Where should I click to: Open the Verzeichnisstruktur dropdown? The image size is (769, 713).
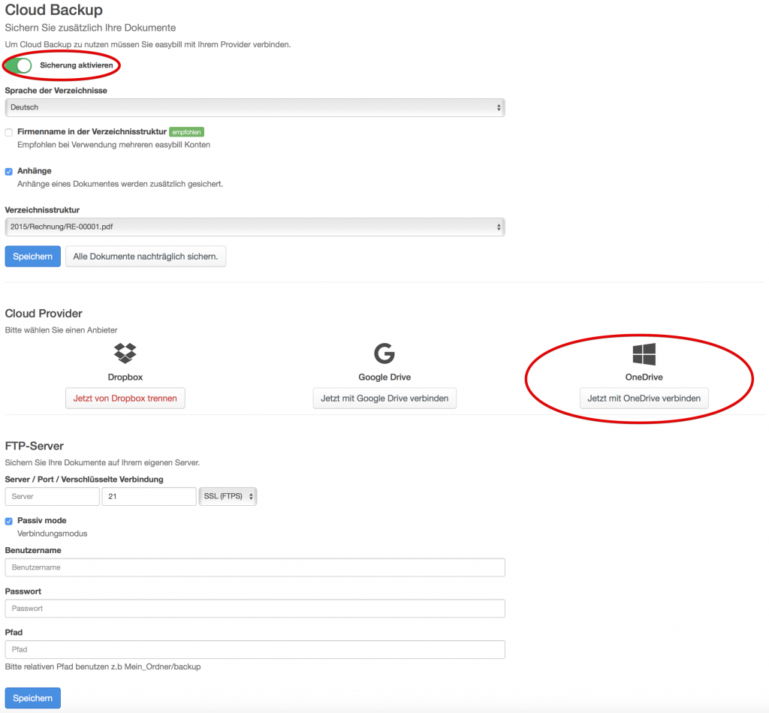(255, 227)
